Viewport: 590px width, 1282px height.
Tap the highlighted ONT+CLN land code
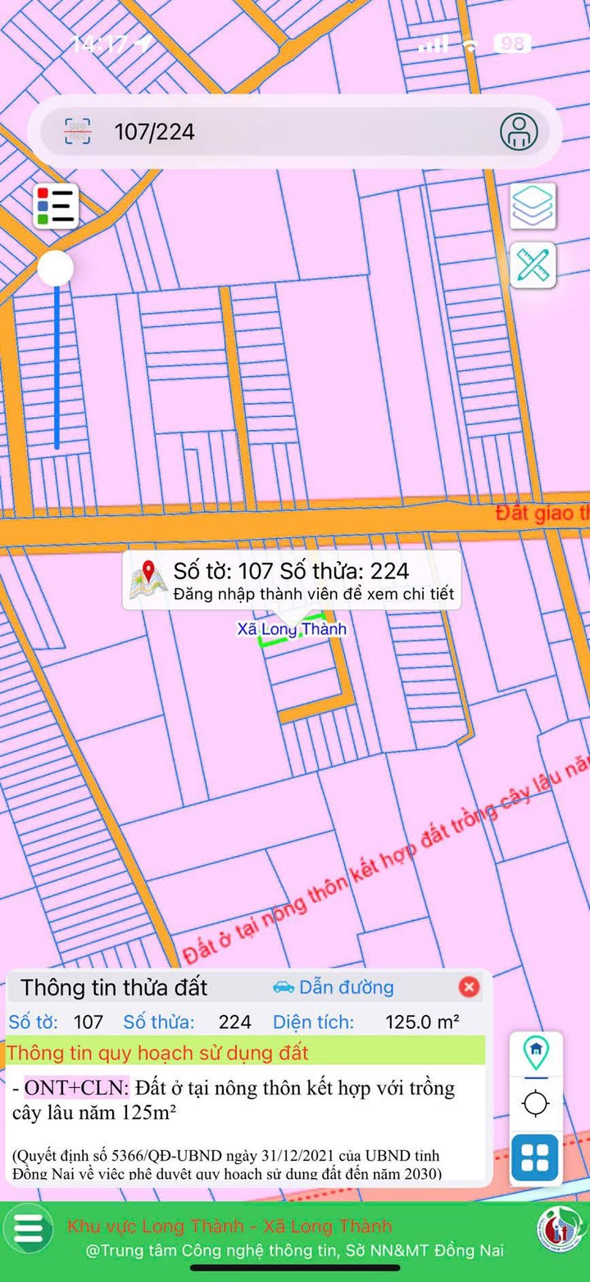(x=76, y=1088)
